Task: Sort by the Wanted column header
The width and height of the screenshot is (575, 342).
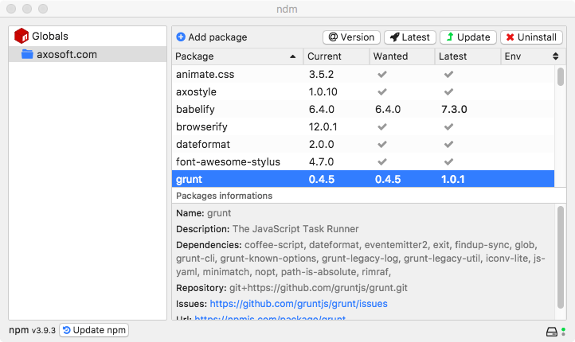Action: [402, 56]
